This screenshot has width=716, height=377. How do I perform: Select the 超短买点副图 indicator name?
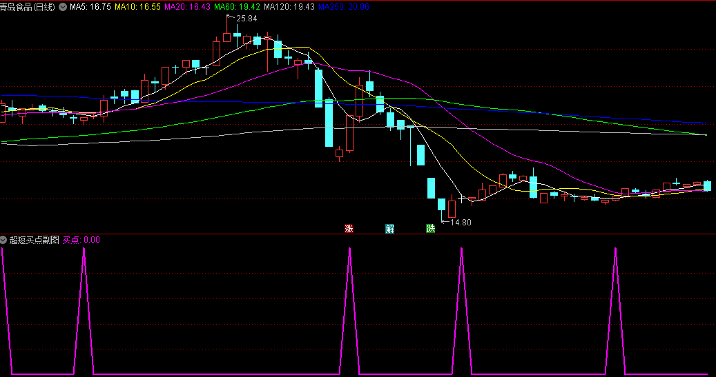[35, 240]
